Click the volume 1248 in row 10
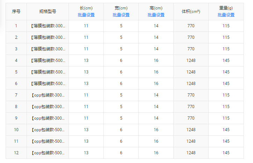 coord(191,130)
